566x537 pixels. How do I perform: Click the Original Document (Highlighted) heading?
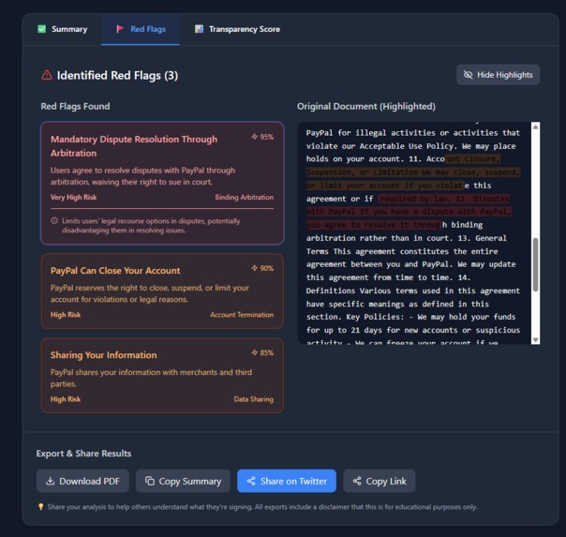(x=366, y=107)
